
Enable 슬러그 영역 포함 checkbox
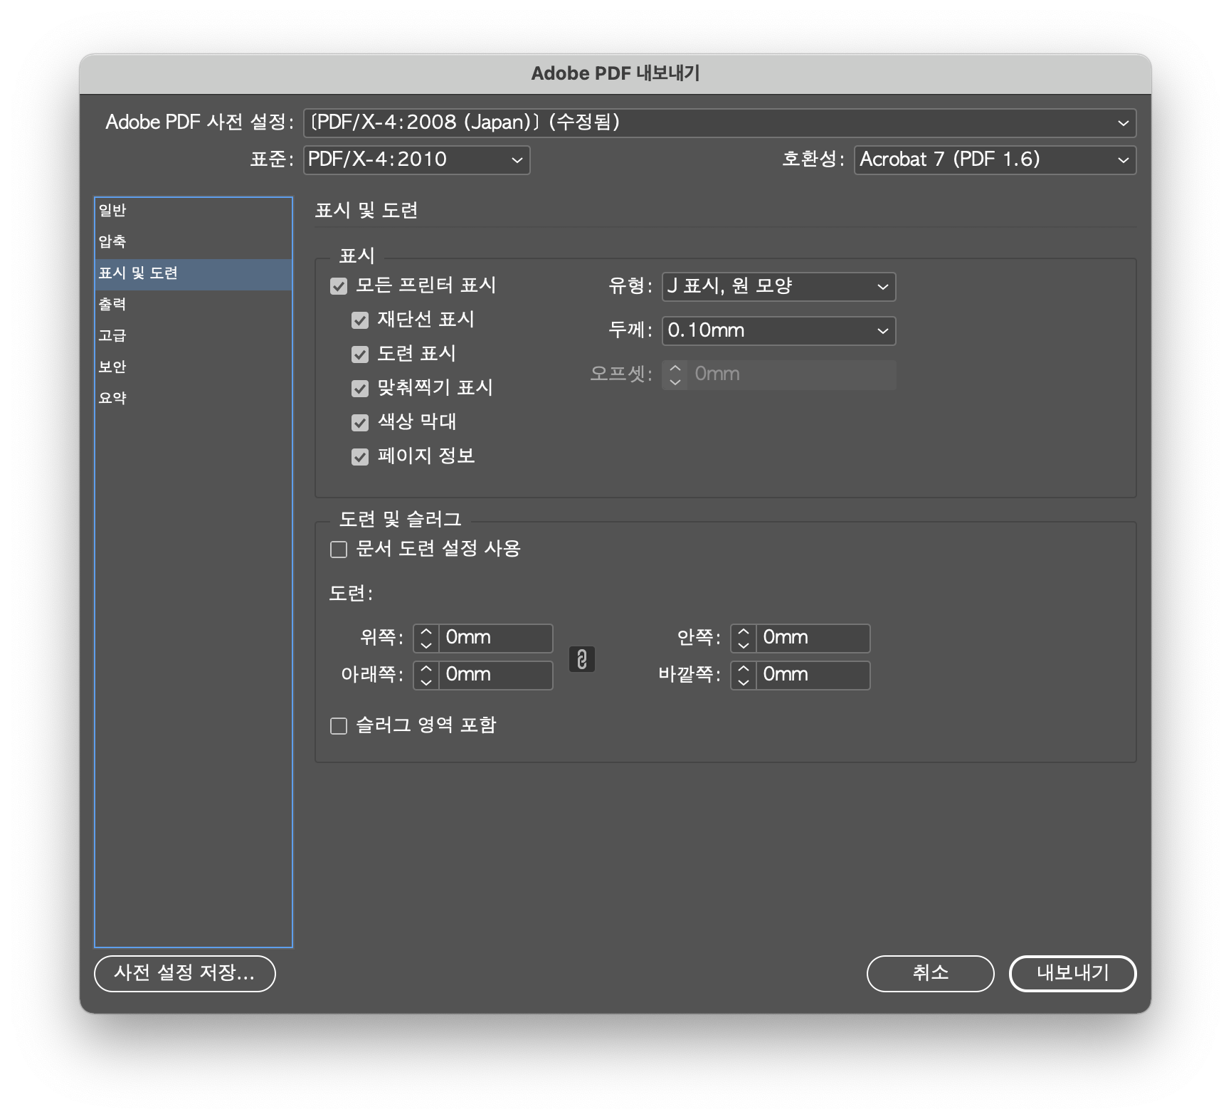point(339,726)
